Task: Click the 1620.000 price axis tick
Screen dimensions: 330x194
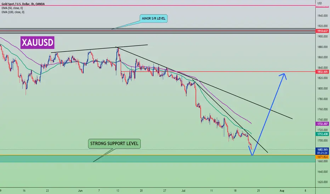Action: pyautogui.click(x=323, y=182)
